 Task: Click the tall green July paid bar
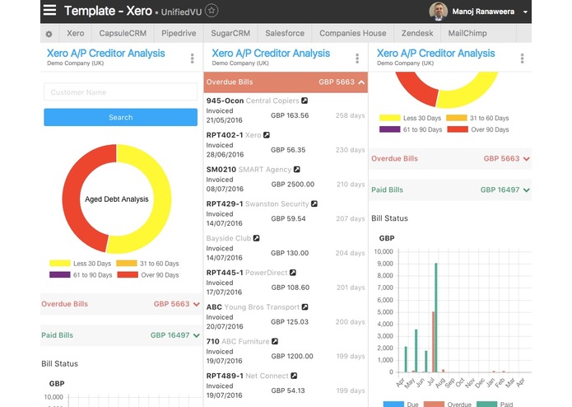coord(436,317)
